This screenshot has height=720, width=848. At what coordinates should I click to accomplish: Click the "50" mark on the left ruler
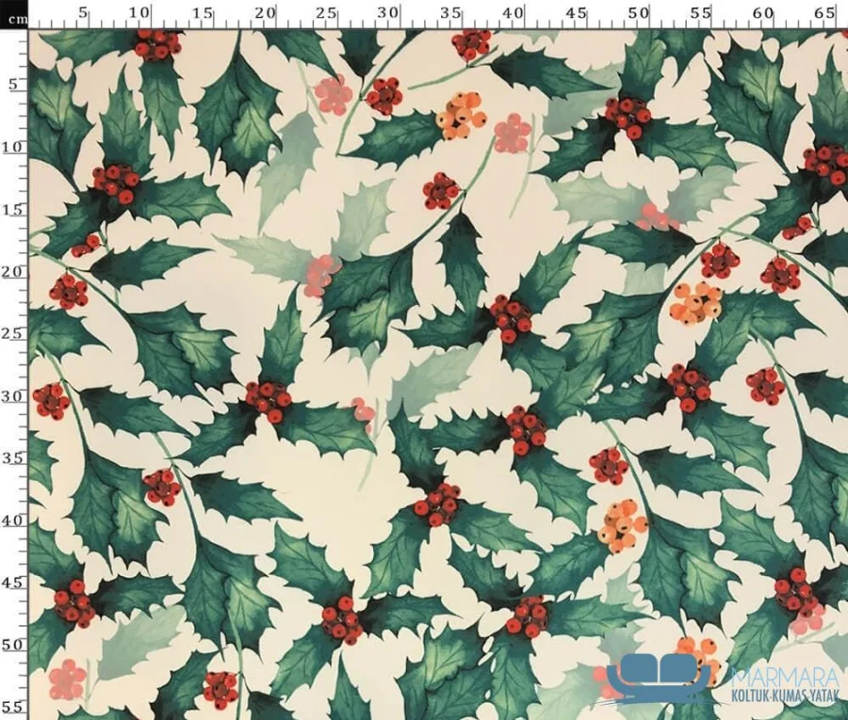tap(13, 645)
